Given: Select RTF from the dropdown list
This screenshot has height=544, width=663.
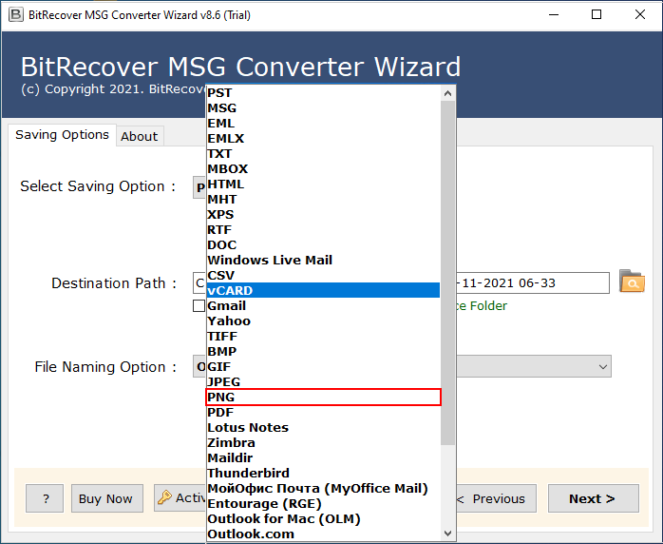Looking at the screenshot, I should pos(323,230).
